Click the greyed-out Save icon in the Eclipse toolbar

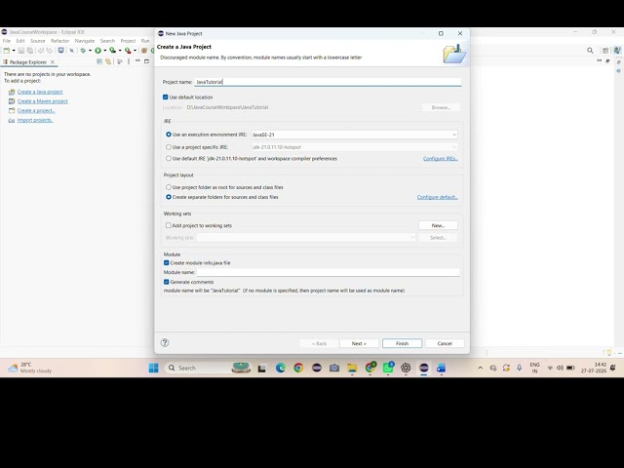point(21,51)
